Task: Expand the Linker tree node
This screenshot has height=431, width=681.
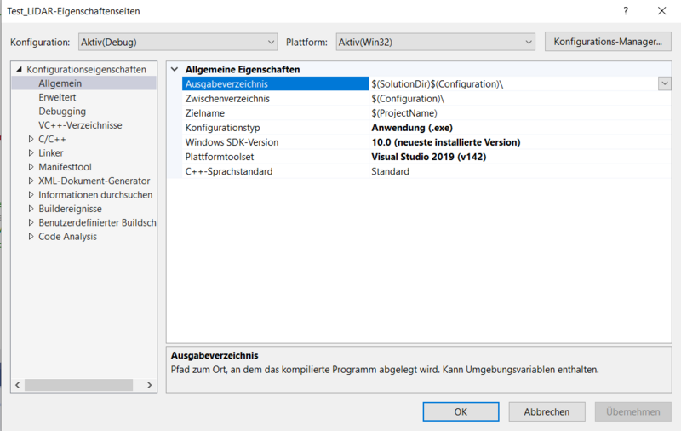Action: pos(31,153)
